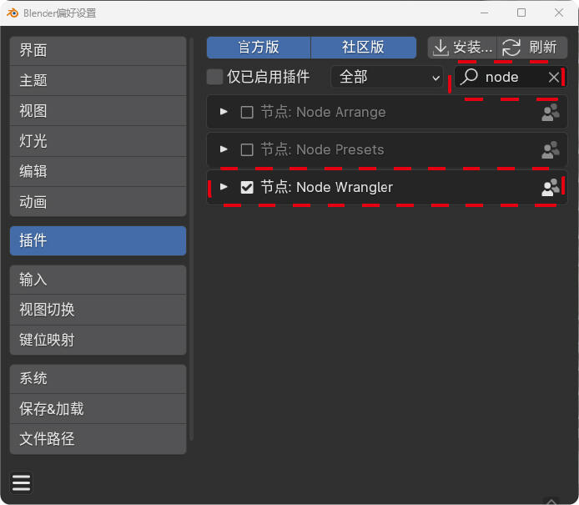Click the 节点: Node Presets label
This screenshot has width=579, height=505.
pyautogui.click(x=322, y=150)
